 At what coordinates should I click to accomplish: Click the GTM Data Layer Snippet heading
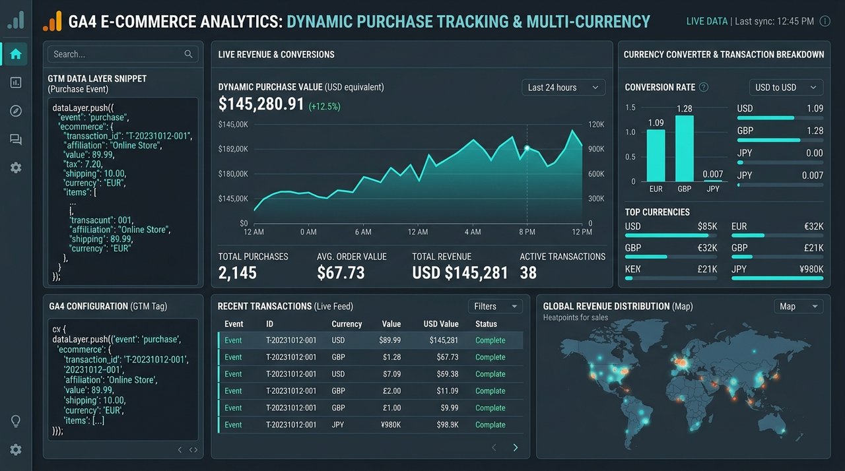click(97, 78)
